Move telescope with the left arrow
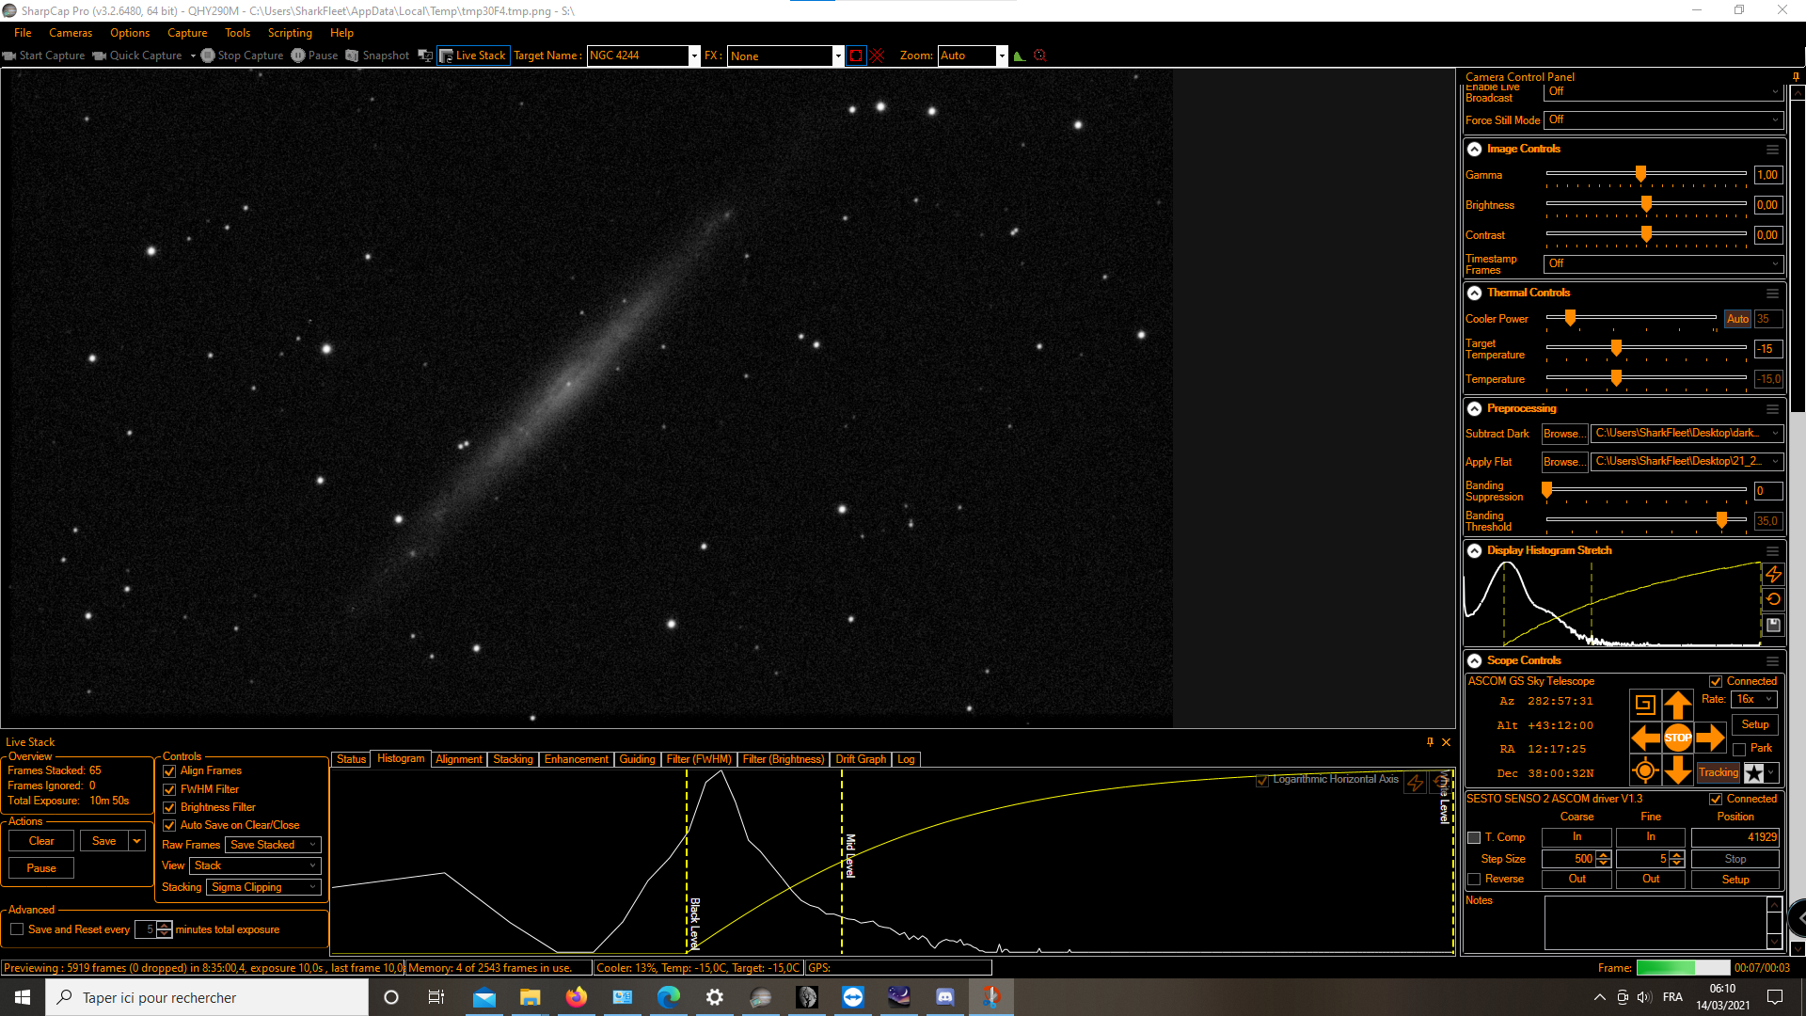The height and width of the screenshot is (1016, 1806). pos(1644,738)
